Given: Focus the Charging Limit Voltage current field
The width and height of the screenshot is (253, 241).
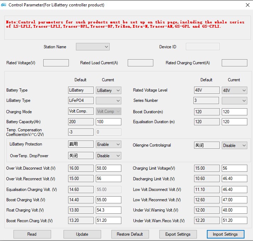Looking at the screenshot, I should [235, 168].
